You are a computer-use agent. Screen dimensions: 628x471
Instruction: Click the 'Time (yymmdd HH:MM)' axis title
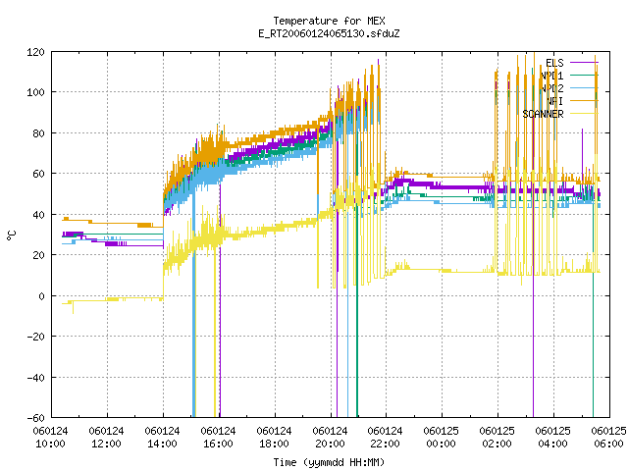click(x=329, y=462)
